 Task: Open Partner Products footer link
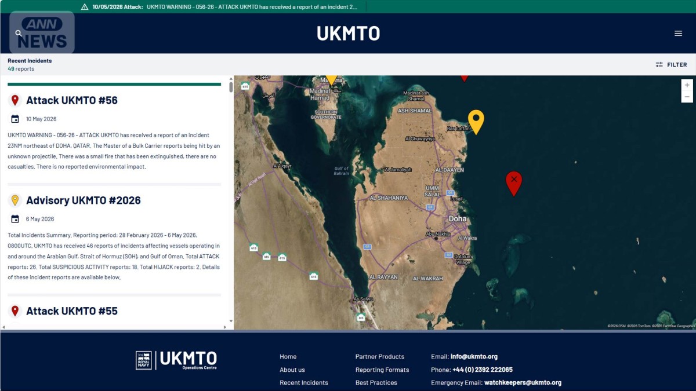pos(380,357)
